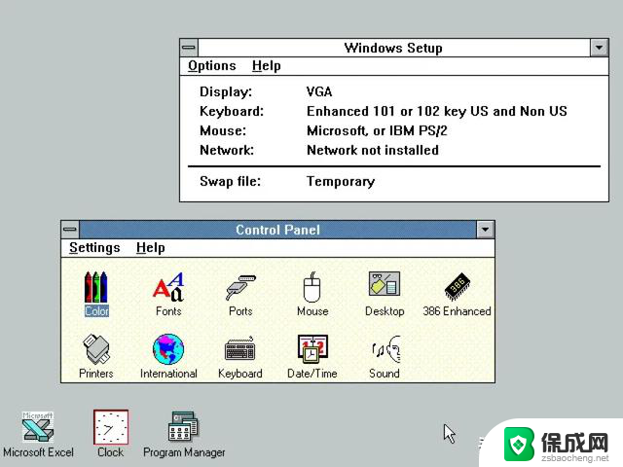
Task: Click the 'Keyboard:' label in Windows Setup
Action: [x=232, y=112]
